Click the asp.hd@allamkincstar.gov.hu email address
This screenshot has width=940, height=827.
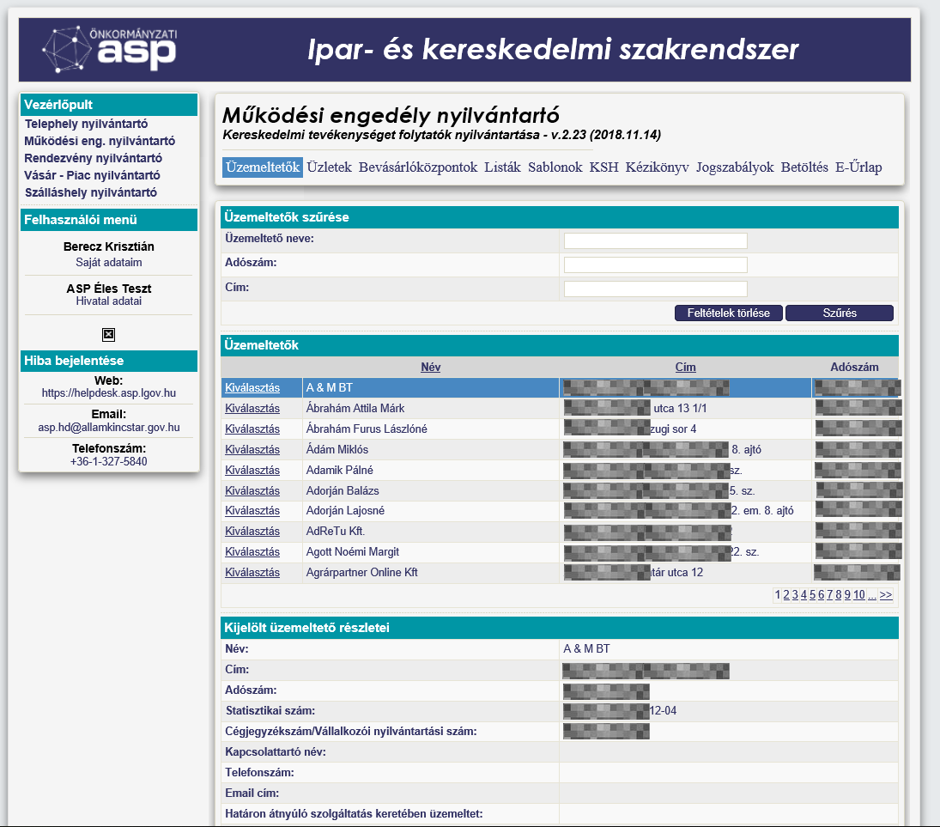click(x=108, y=427)
